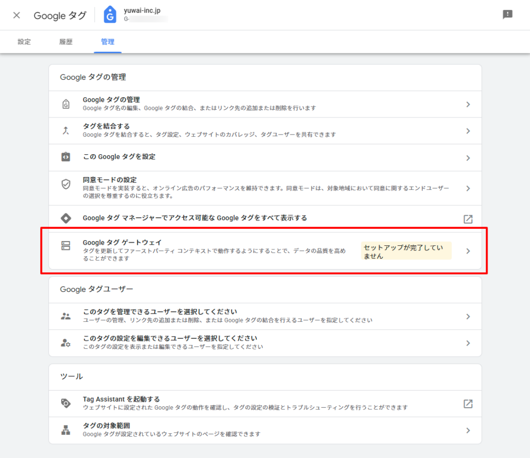Click the Google タグ title in header
530x458 pixels.
(60, 16)
